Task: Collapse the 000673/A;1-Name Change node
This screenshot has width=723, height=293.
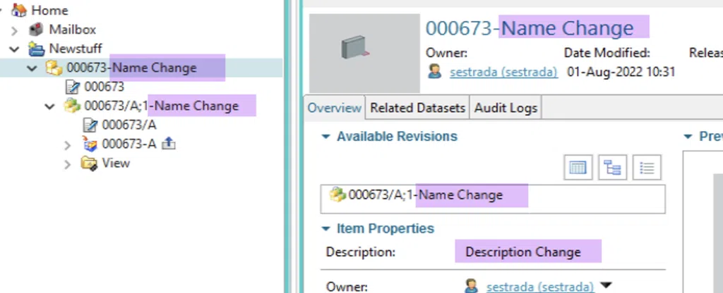Action: (x=50, y=106)
